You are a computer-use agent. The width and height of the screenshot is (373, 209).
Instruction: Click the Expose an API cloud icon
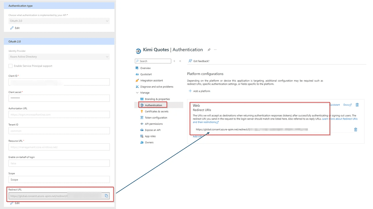[142, 130]
